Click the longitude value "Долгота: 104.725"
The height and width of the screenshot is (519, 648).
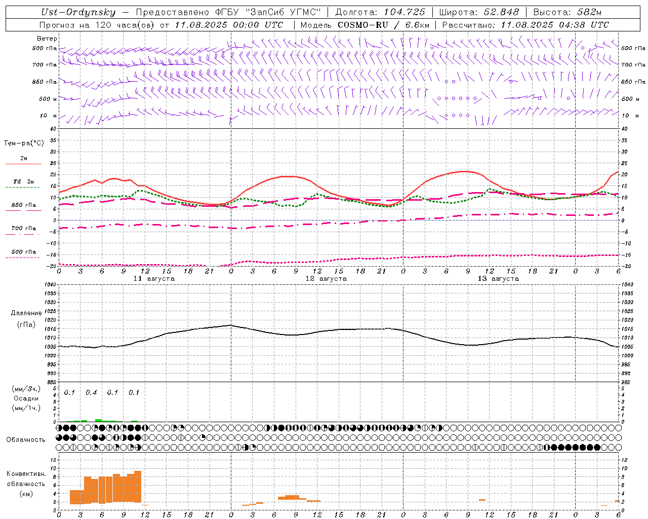pyautogui.click(x=380, y=12)
